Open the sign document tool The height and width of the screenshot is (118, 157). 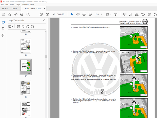[x=137, y=14]
